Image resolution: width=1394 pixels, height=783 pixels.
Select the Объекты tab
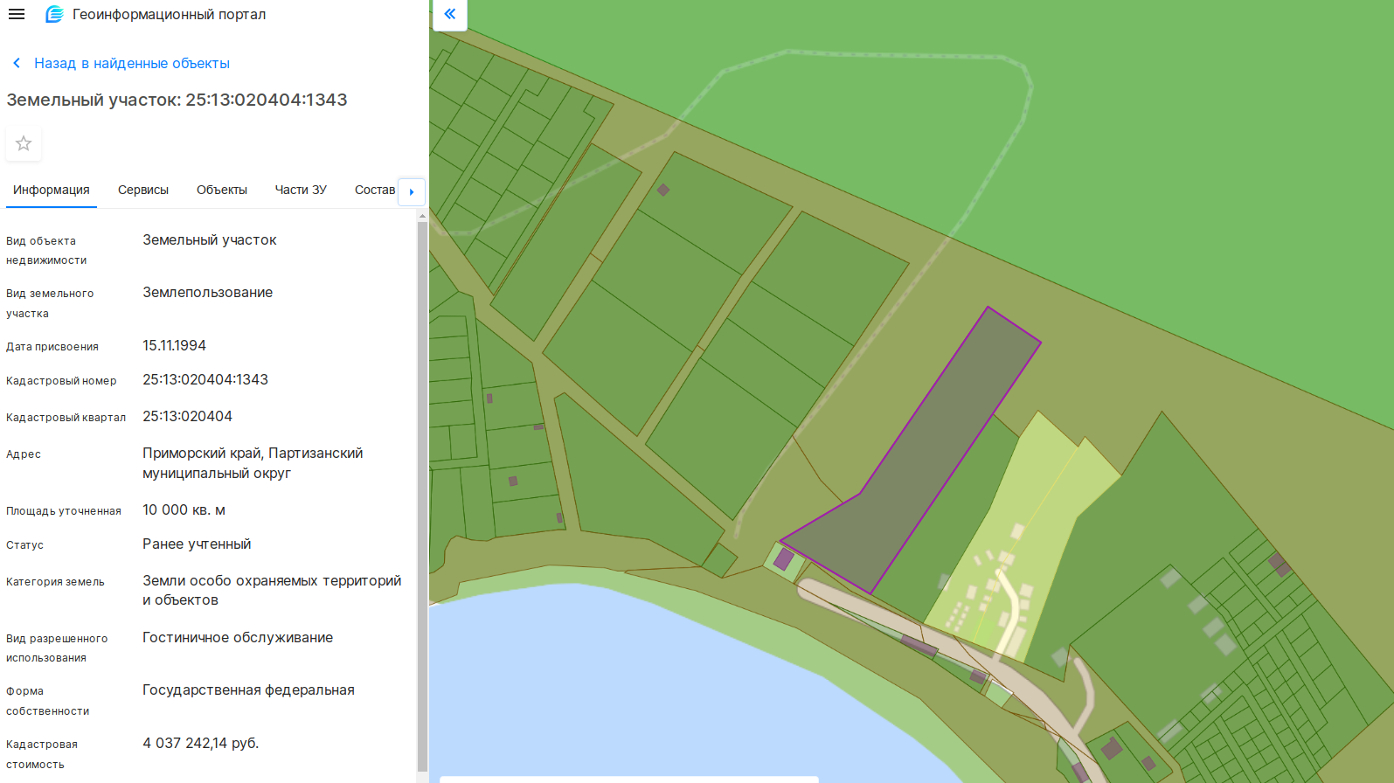point(222,190)
